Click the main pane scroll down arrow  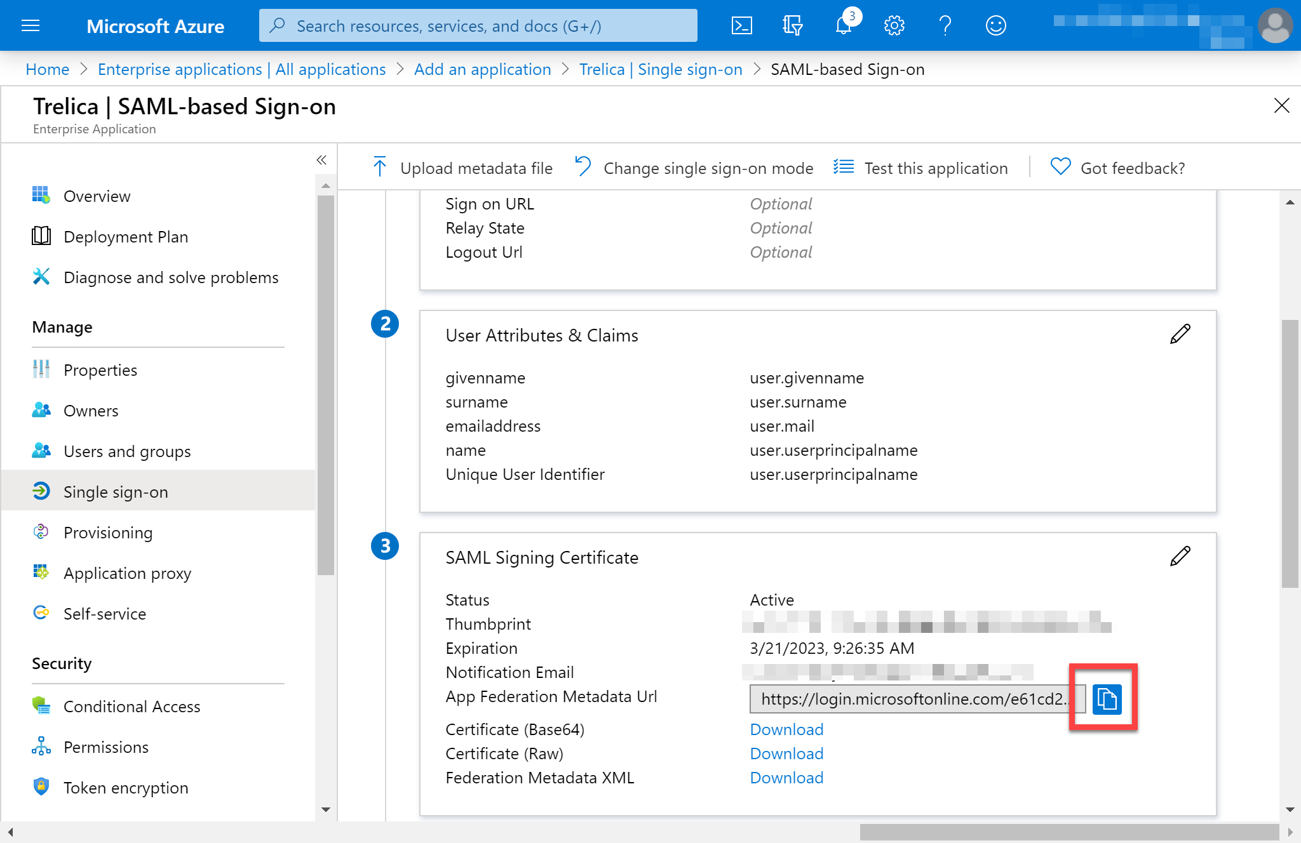(x=1290, y=809)
